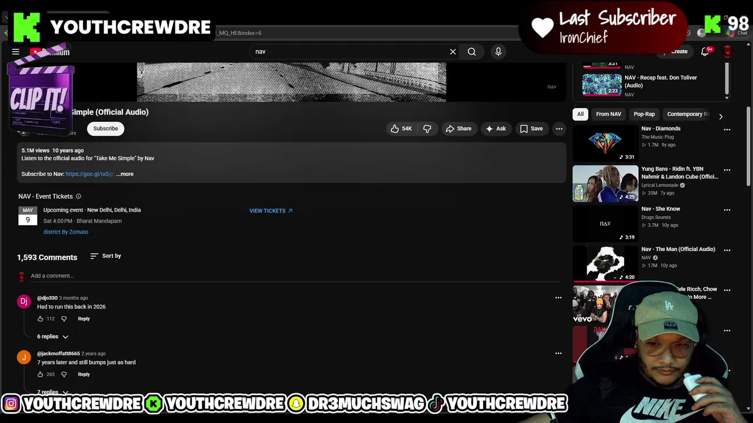The height and width of the screenshot is (423, 753).
Task: Open options menu for @jackmoffatt8665's comment
Action: click(558, 353)
